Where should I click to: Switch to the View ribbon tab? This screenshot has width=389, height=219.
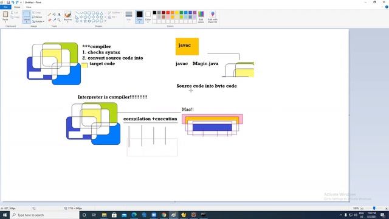(29, 7)
